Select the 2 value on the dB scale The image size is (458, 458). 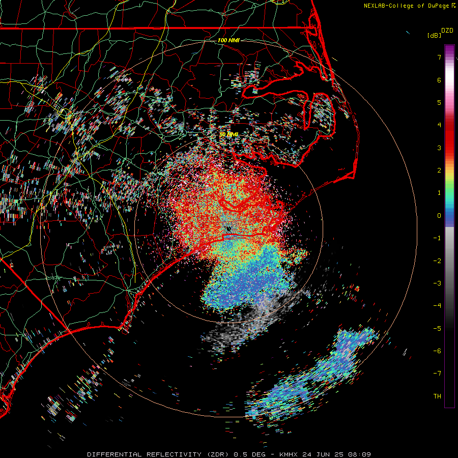(x=439, y=170)
